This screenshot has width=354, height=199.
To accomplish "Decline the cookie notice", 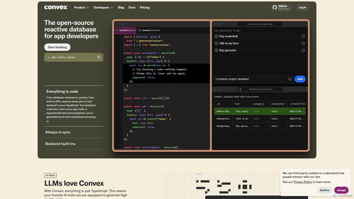I will 324,190.
